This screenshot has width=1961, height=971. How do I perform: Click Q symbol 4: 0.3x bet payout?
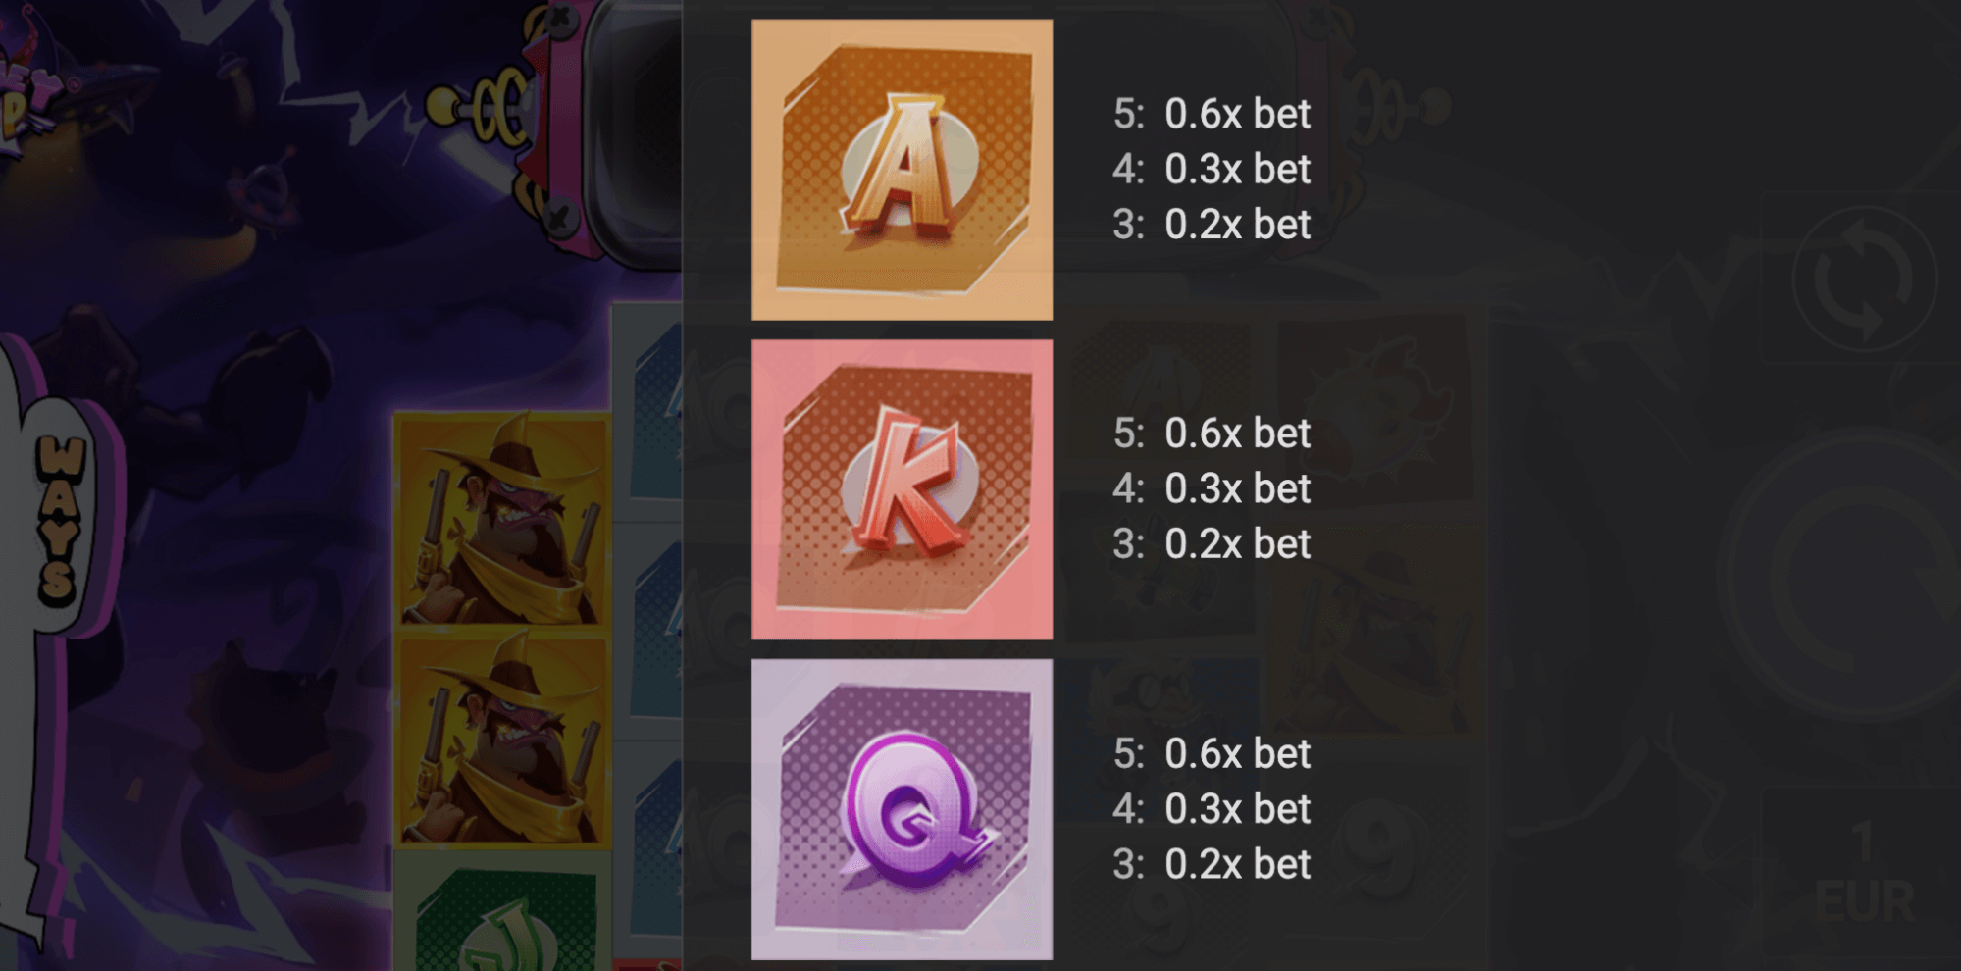point(1212,808)
